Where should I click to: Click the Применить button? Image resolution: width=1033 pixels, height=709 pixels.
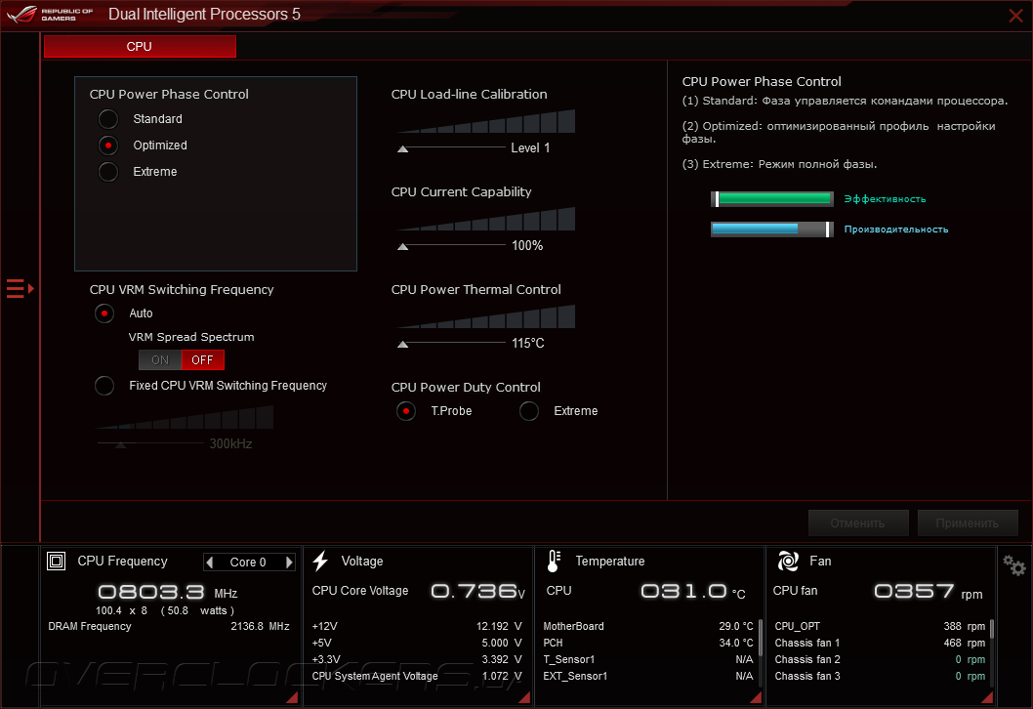click(x=968, y=523)
